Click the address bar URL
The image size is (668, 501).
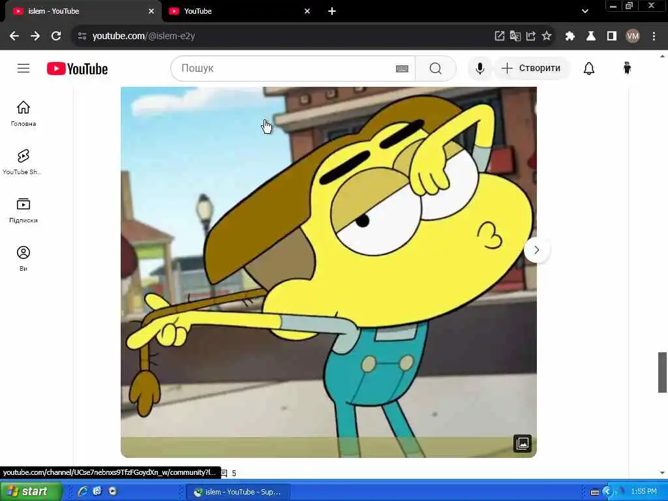pyautogui.click(x=144, y=36)
